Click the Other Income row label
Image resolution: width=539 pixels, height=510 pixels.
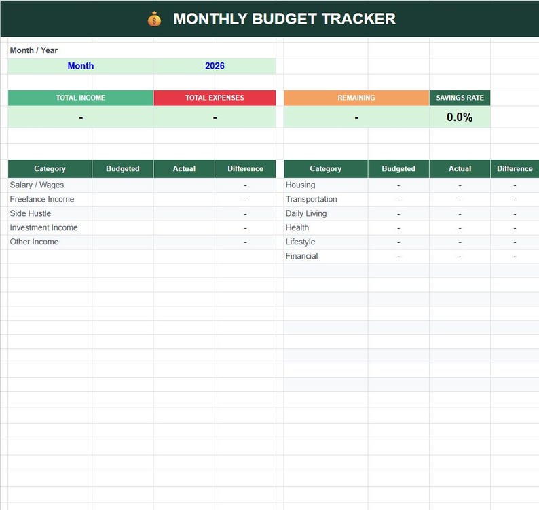[34, 242]
